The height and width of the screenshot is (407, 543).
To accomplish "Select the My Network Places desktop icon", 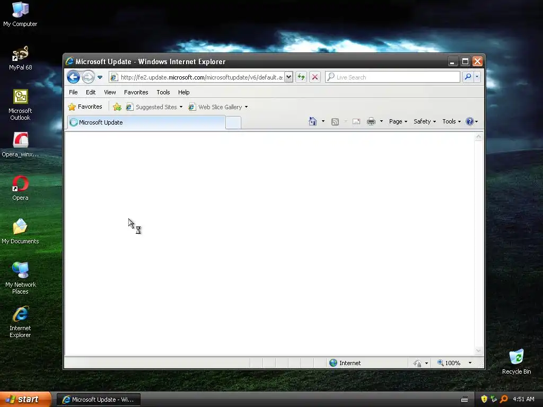I will pos(20,279).
